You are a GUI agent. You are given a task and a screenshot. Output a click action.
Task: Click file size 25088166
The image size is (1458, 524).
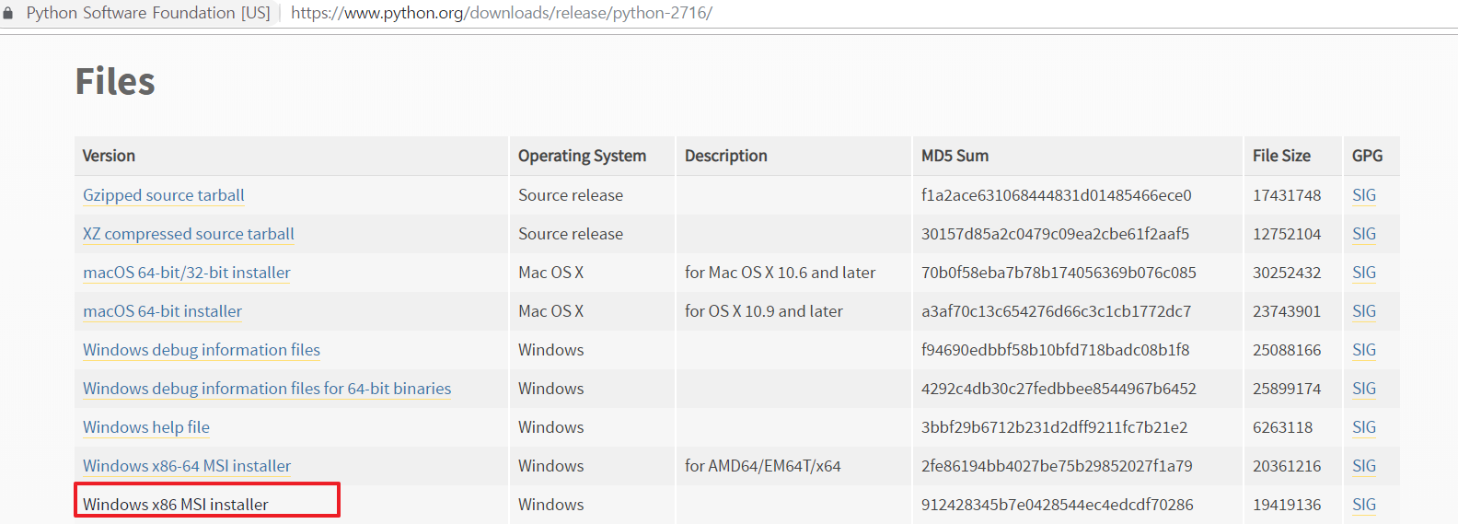pyautogui.click(x=1287, y=350)
